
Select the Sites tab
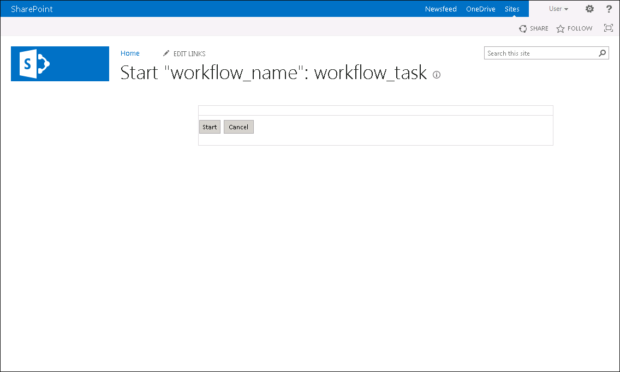(512, 9)
